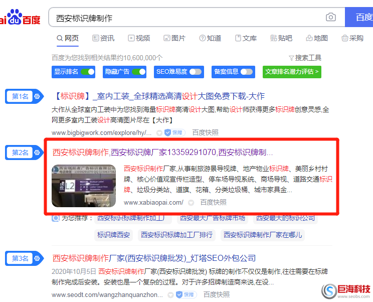Viewport: 373px width, 302px height.
Task: Enable the 备案信息 toggle
Action: 246,72
